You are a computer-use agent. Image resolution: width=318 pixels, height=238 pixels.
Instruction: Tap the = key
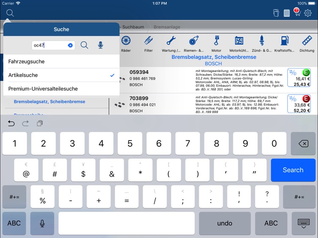point(127,197)
